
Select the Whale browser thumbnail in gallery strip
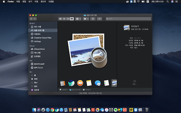point(71,83)
